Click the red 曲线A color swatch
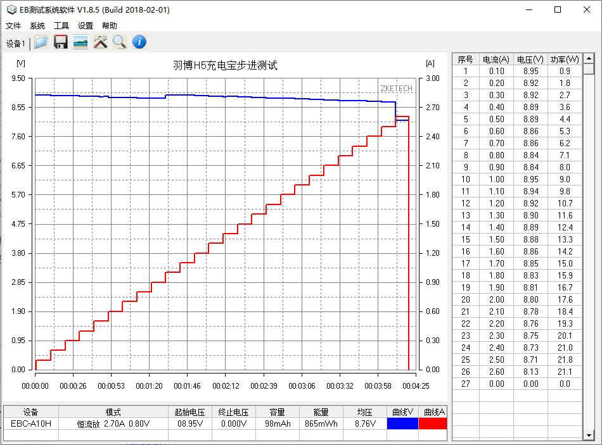The width and height of the screenshot is (602, 445). (433, 423)
